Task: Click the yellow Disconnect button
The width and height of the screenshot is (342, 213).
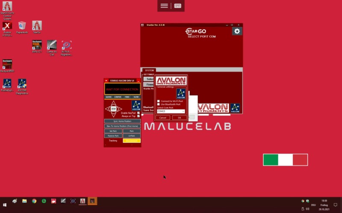Action: pyautogui.click(x=132, y=141)
